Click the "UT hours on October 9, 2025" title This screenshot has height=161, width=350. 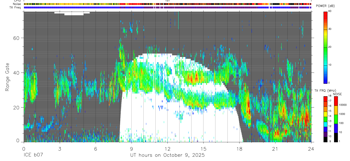[x=167, y=155]
